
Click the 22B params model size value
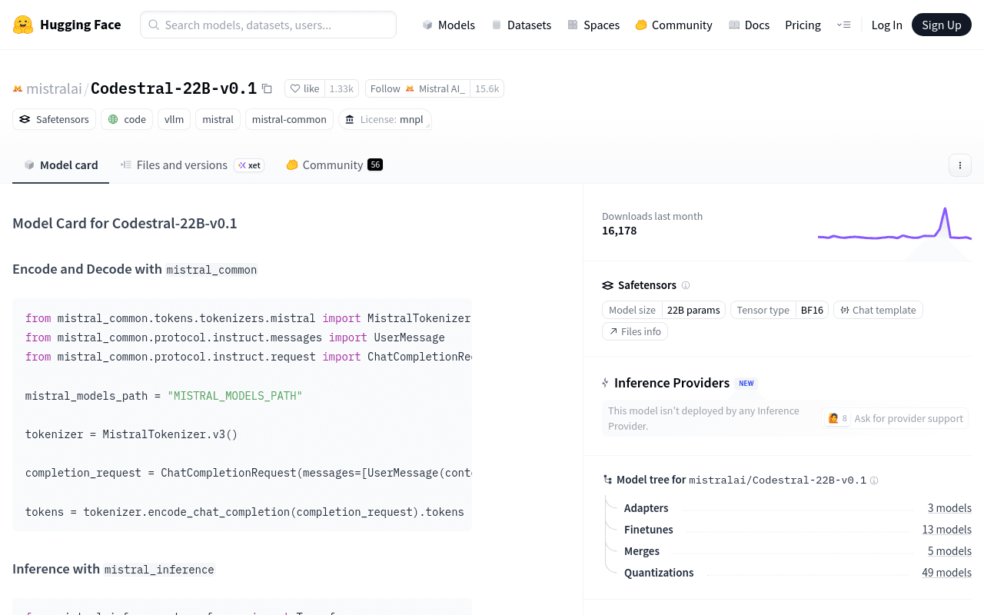click(693, 310)
